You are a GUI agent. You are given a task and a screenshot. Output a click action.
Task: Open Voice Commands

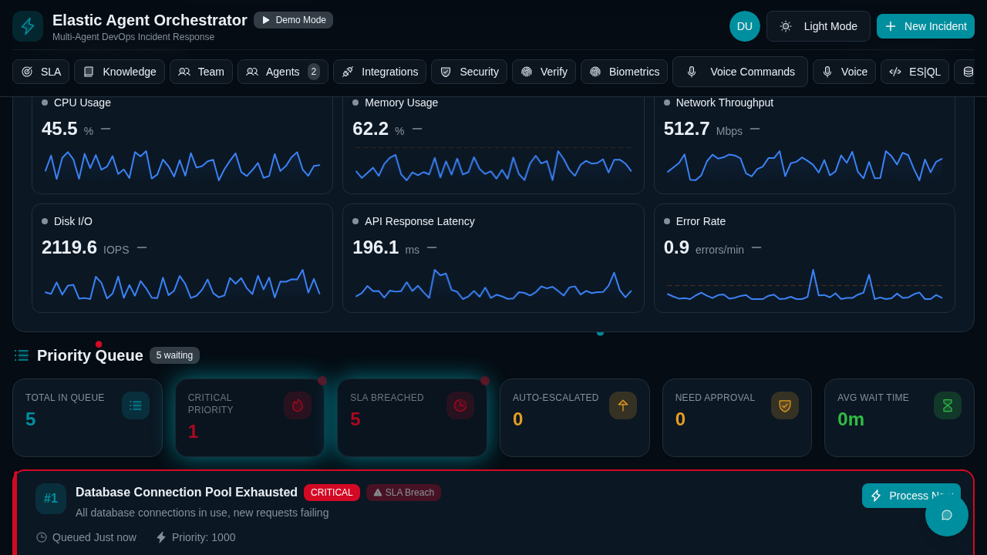[x=740, y=72]
